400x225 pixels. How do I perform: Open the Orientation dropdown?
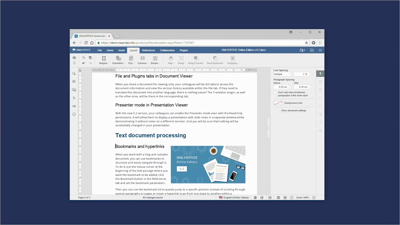(118, 60)
